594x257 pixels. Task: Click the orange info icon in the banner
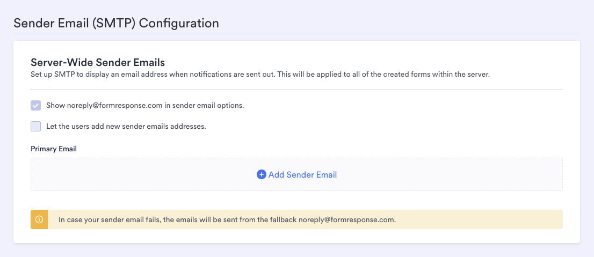tap(39, 219)
